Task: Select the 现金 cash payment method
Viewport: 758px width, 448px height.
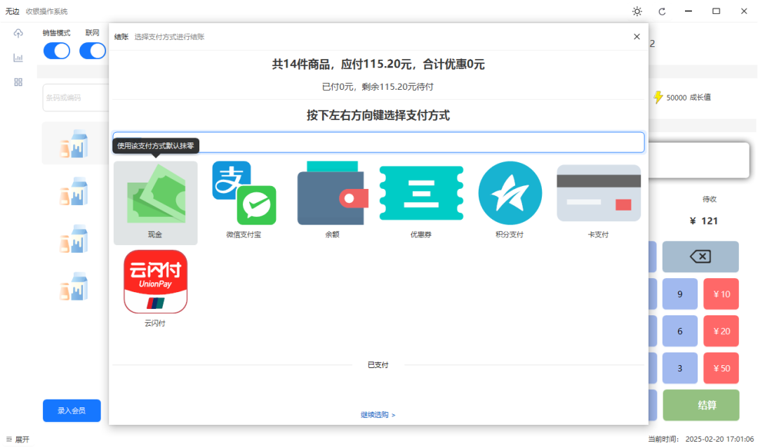Action: (155, 203)
